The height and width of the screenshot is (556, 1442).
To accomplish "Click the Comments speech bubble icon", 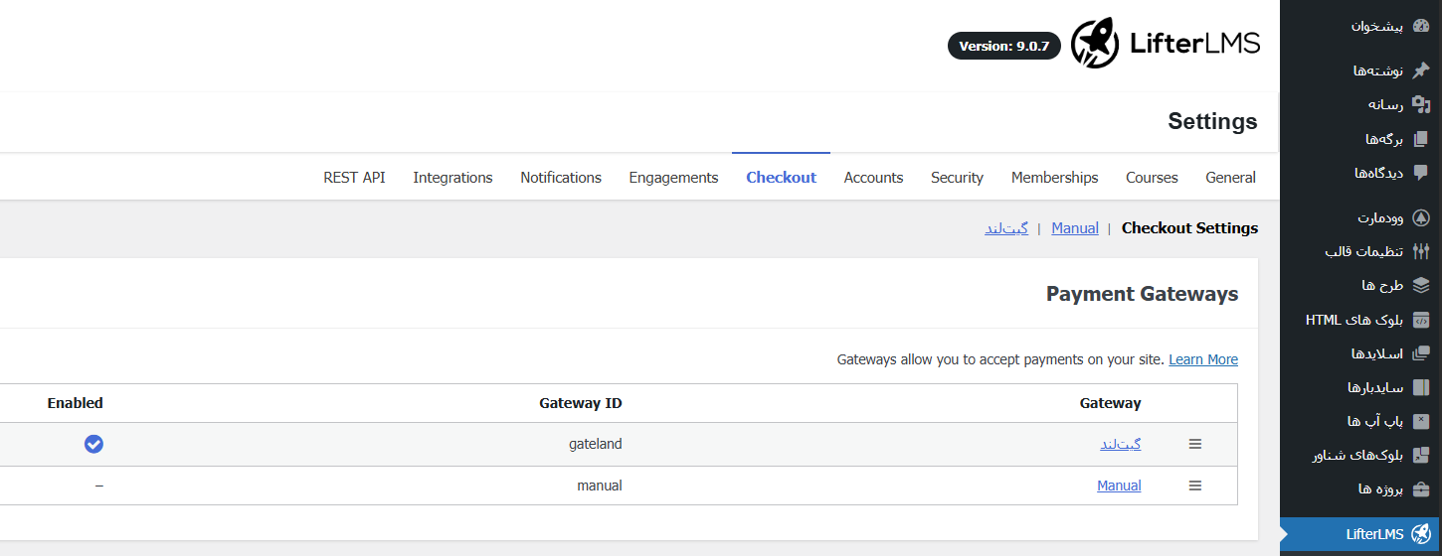I will tap(1420, 173).
